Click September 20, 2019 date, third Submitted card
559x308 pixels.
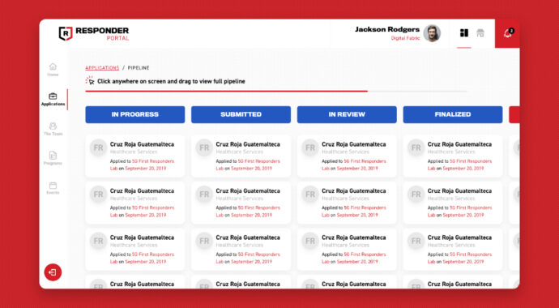click(251, 262)
